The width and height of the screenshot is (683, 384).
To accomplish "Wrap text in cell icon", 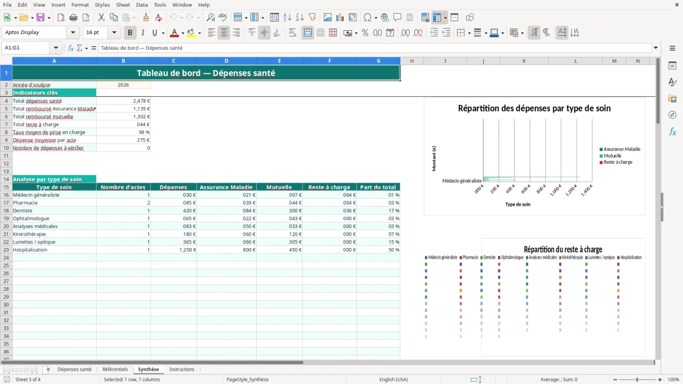I will coord(293,33).
